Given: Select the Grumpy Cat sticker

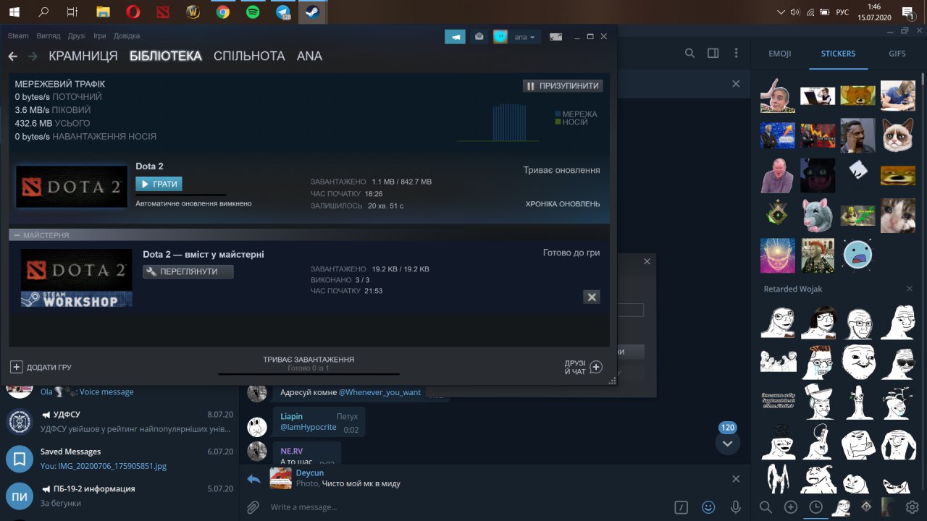Looking at the screenshot, I should click(897, 135).
